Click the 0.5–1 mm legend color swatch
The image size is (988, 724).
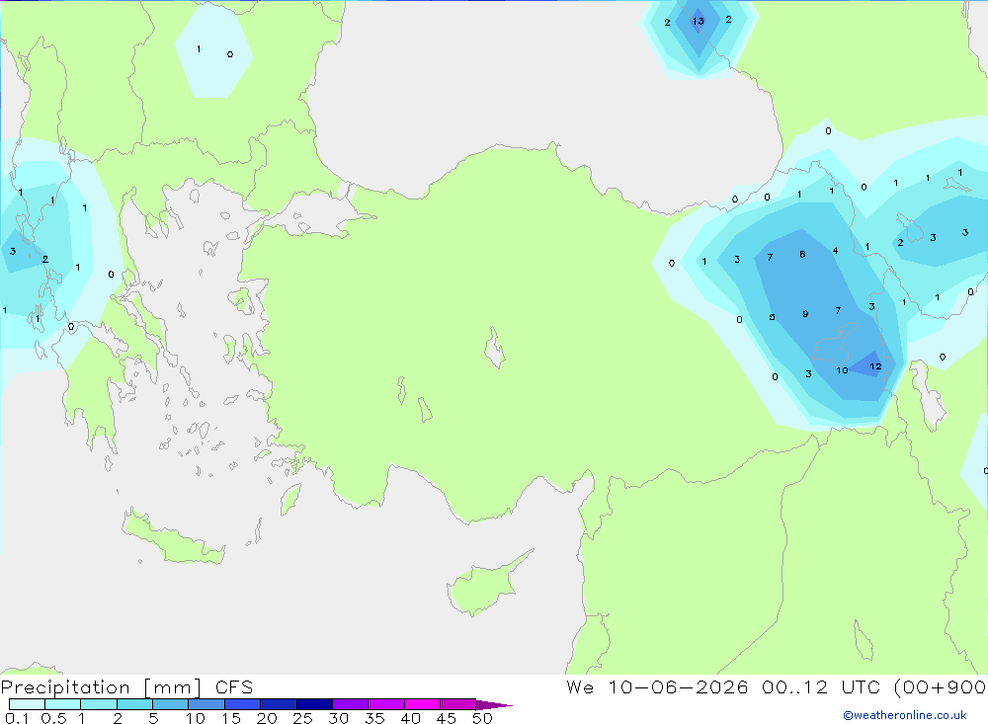[63, 704]
